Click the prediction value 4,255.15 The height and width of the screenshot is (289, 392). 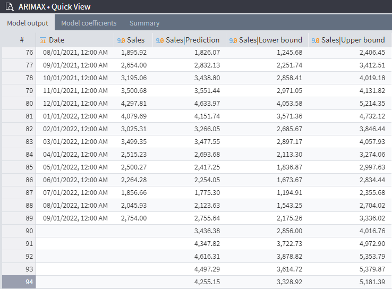coord(207,282)
